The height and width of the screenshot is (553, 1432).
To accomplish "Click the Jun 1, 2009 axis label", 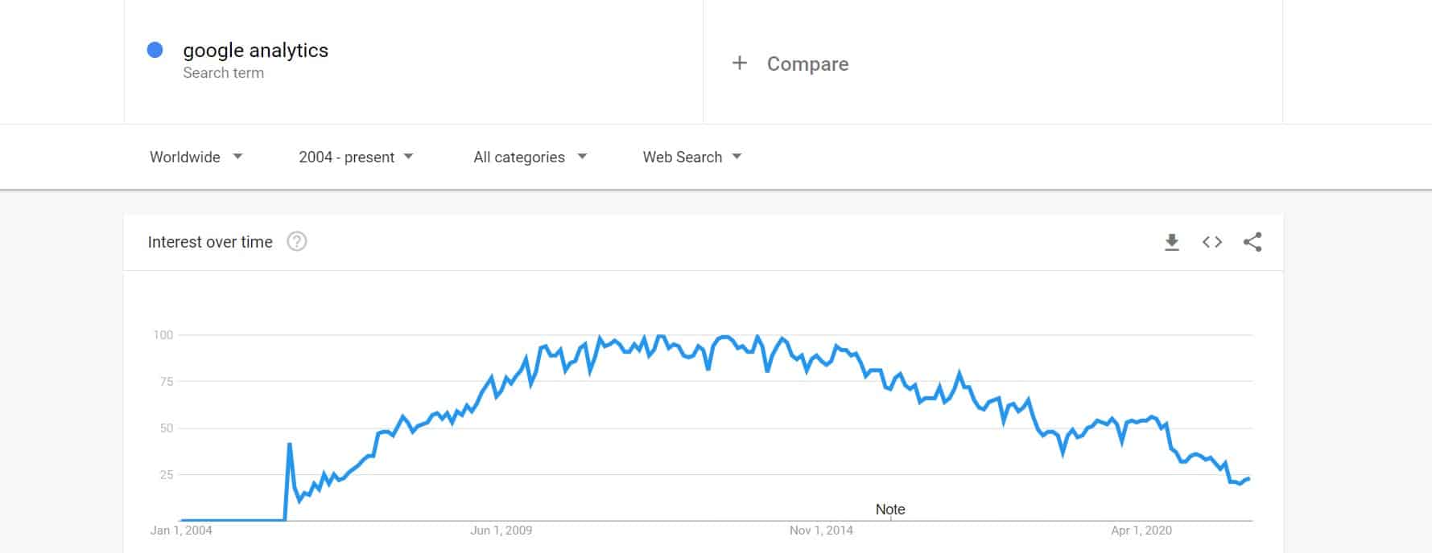I will tap(501, 530).
